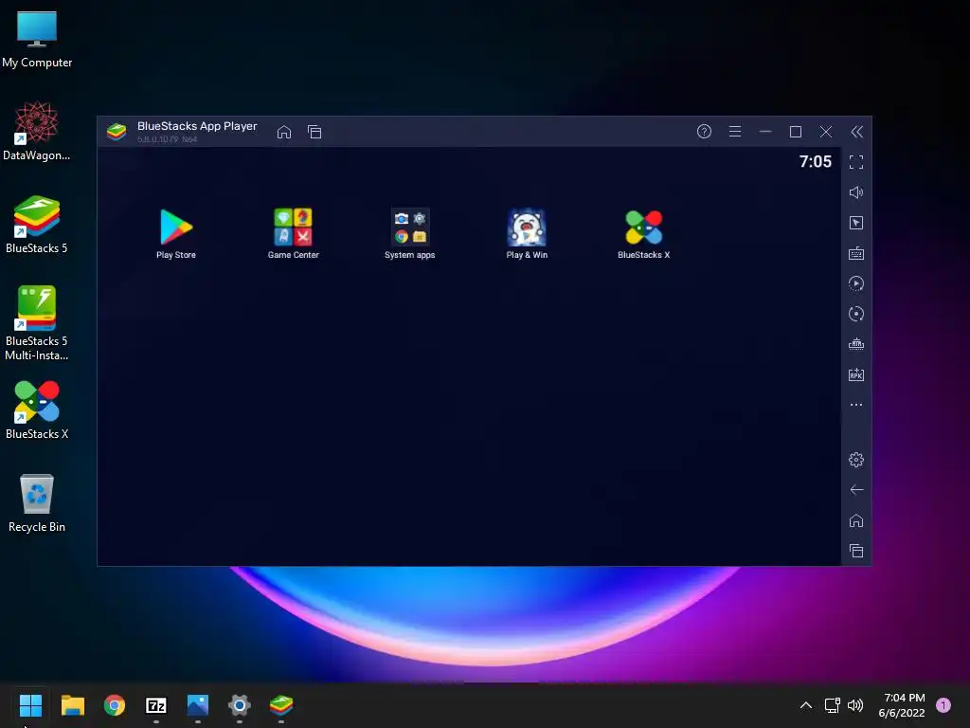This screenshot has width=970, height=728.
Task: Toggle BlueStacks fullscreen mode
Action: [856, 162]
